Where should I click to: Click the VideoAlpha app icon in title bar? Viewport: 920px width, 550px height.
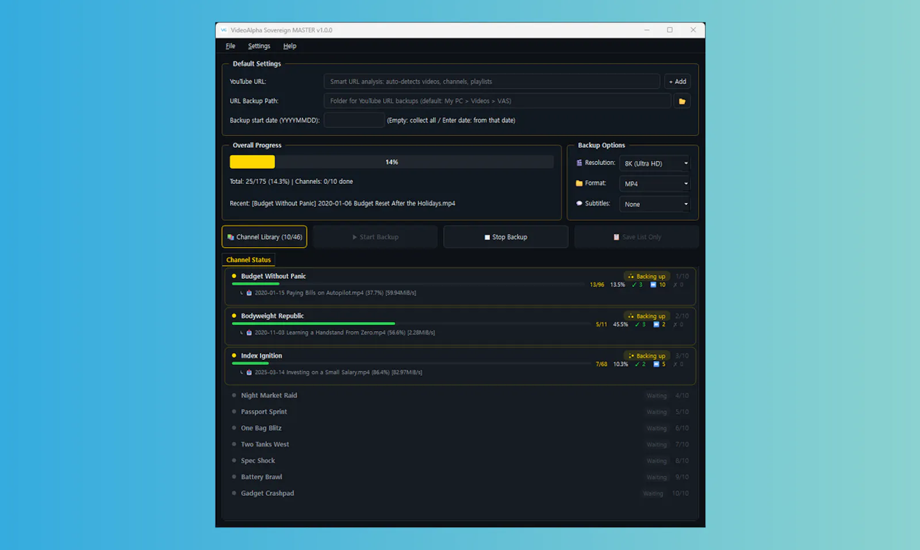(224, 30)
